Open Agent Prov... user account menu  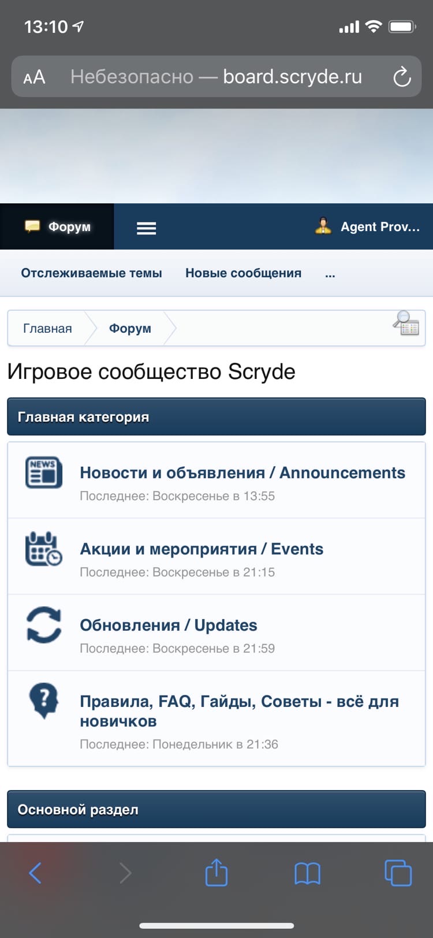tap(368, 226)
